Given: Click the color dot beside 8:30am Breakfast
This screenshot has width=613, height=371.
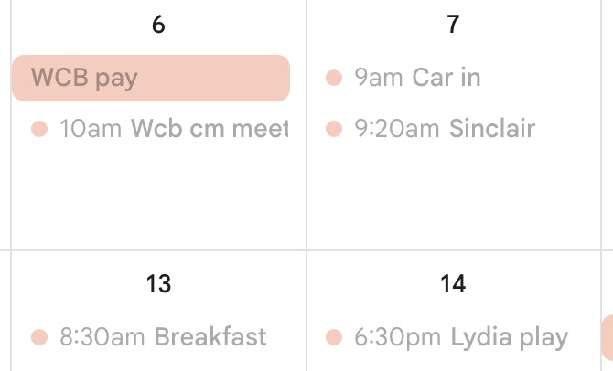Looking at the screenshot, I should click(39, 337).
